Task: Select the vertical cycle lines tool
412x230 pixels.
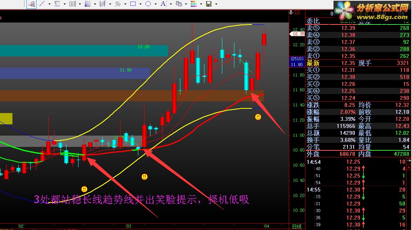Action: coord(73,4)
